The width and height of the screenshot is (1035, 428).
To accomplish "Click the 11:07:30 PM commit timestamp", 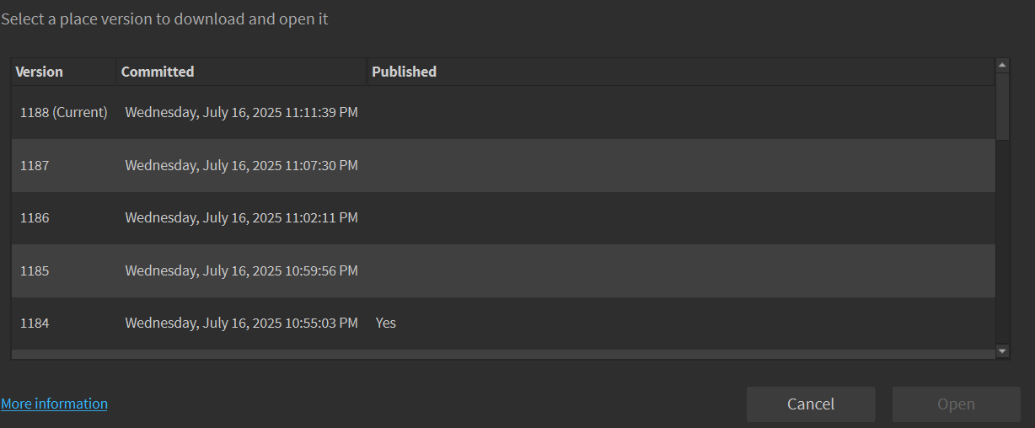I will click(241, 165).
